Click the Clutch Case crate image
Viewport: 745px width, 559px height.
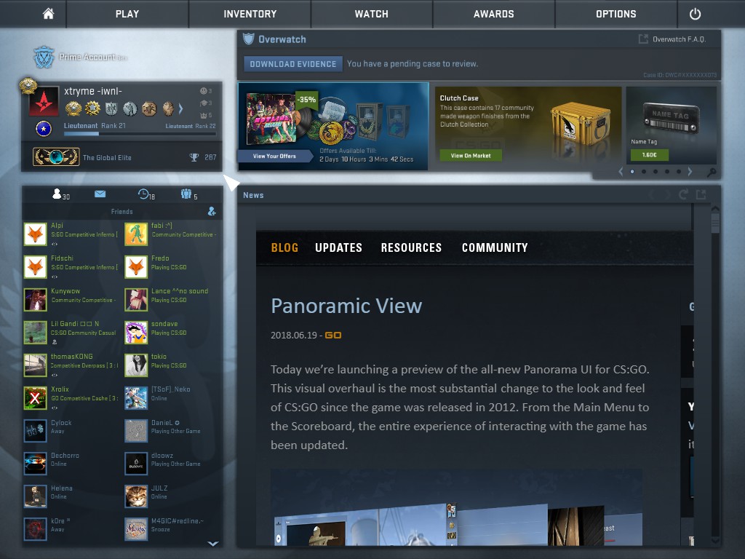[x=580, y=125]
